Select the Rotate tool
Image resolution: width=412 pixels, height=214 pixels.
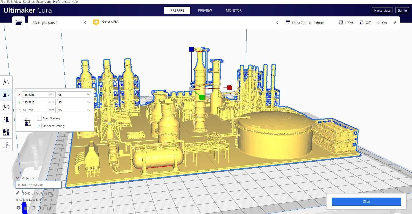pos(6,107)
